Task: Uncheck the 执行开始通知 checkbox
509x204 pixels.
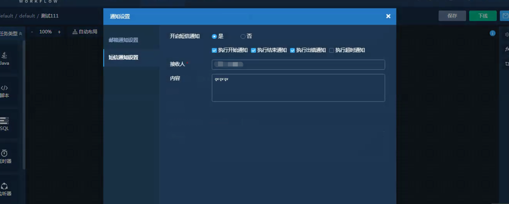Action: click(x=214, y=50)
